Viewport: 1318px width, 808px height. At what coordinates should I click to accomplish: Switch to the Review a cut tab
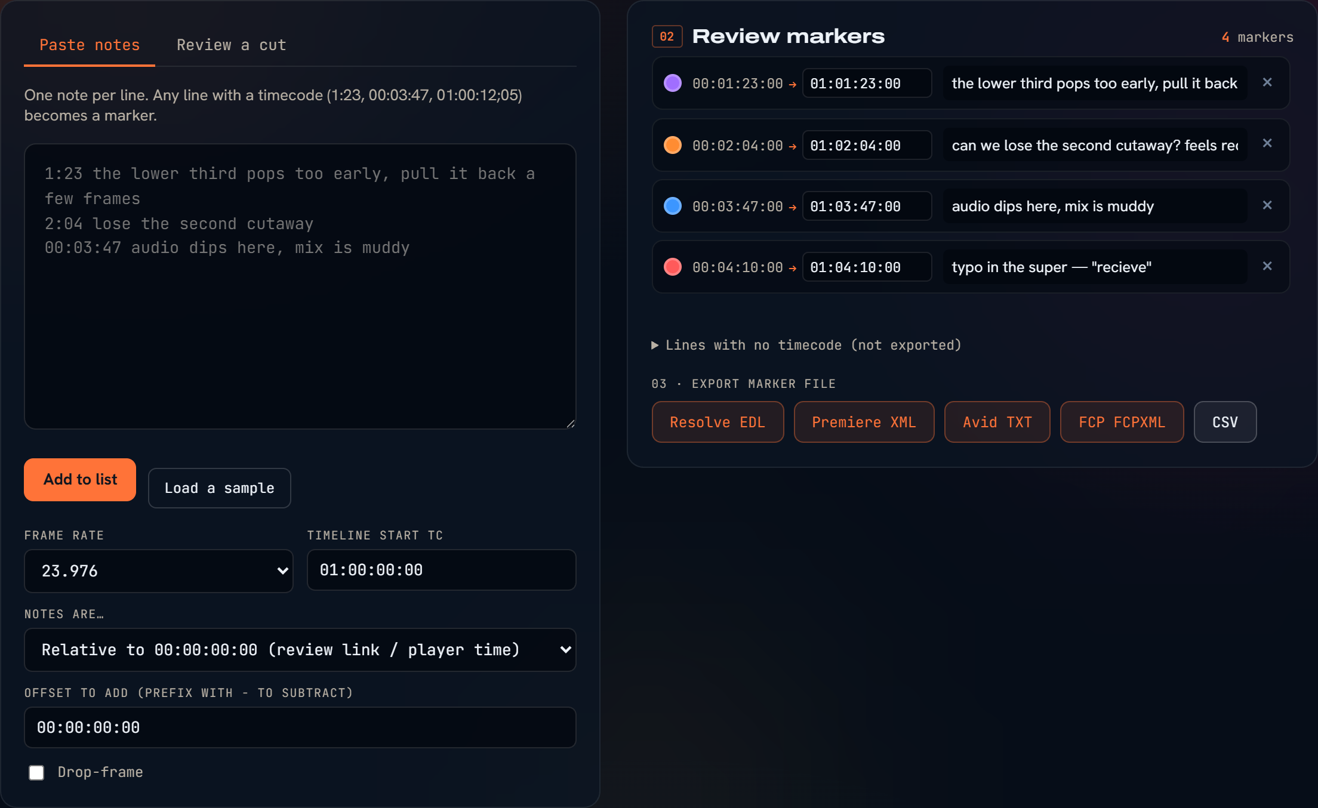232,45
